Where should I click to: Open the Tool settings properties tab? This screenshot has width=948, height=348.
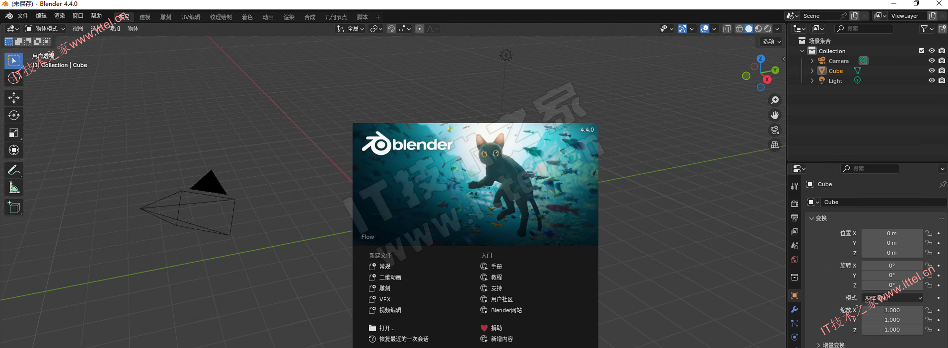[795, 186]
